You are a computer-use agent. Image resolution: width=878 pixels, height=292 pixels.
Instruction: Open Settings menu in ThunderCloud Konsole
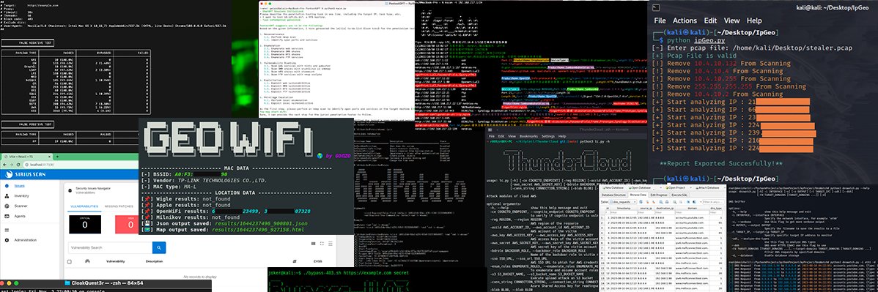pyautogui.click(x=548, y=136)
